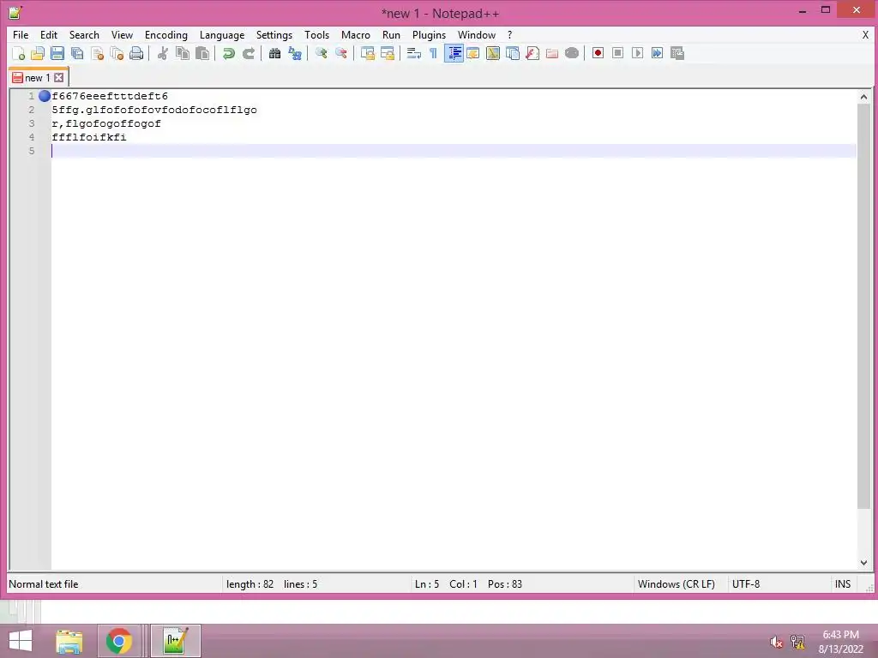Close the 'new 1' tab with its X
This screenshot has width=878, height=658.
[x=59, y=78]
